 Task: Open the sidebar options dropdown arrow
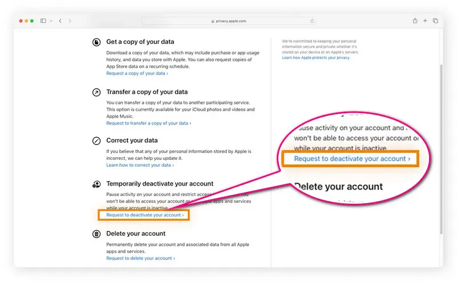point(51,21)
